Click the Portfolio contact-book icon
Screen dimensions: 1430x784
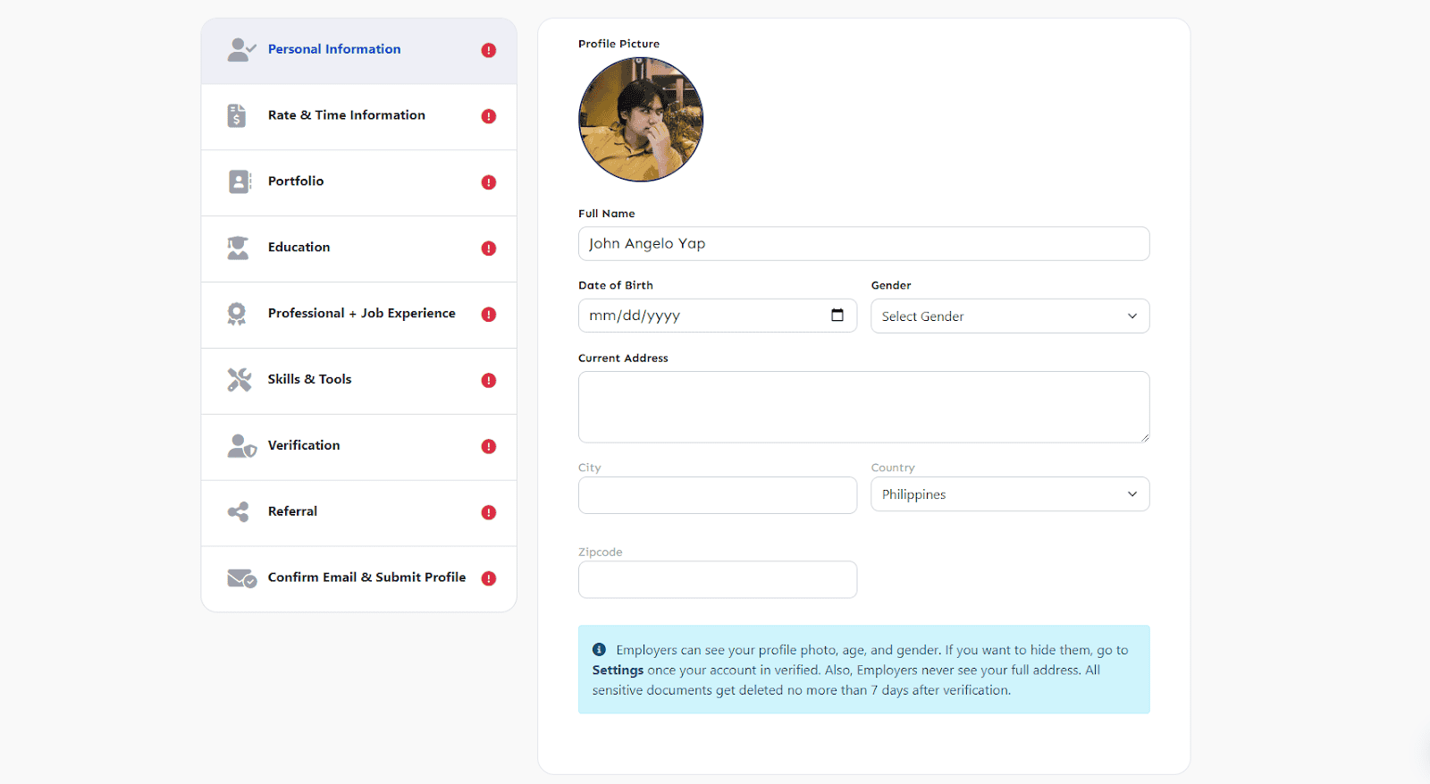[x=240, y=181]
